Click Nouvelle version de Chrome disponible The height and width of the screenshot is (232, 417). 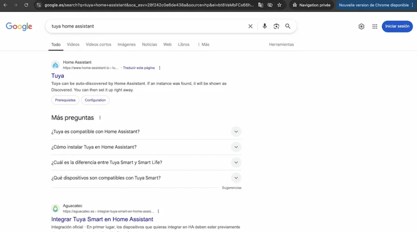(x=374, y=5)
